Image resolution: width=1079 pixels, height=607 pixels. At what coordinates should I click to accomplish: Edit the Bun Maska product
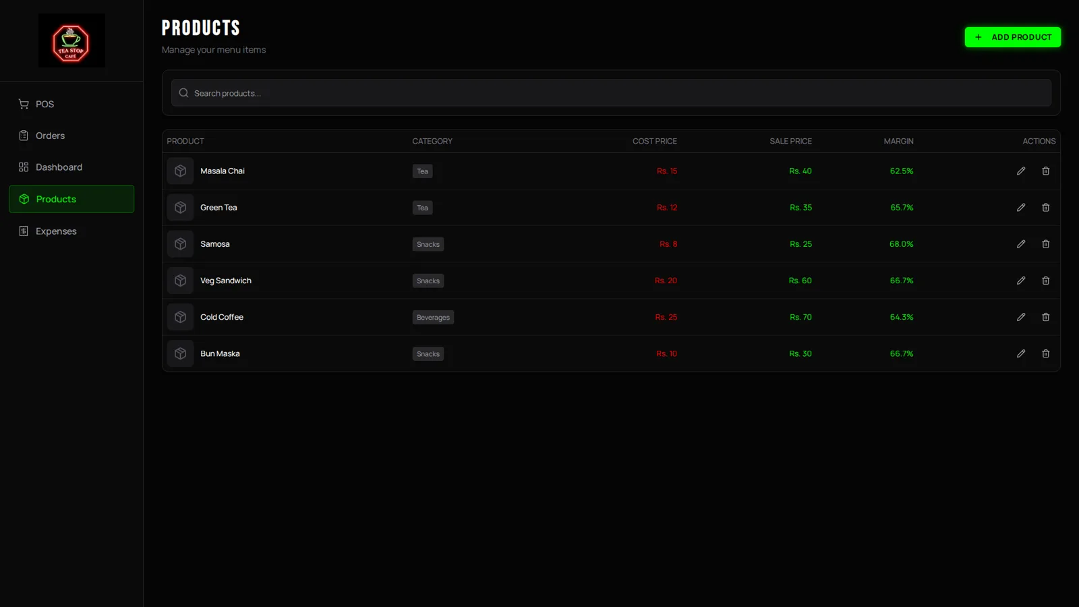pos(1021,353)
